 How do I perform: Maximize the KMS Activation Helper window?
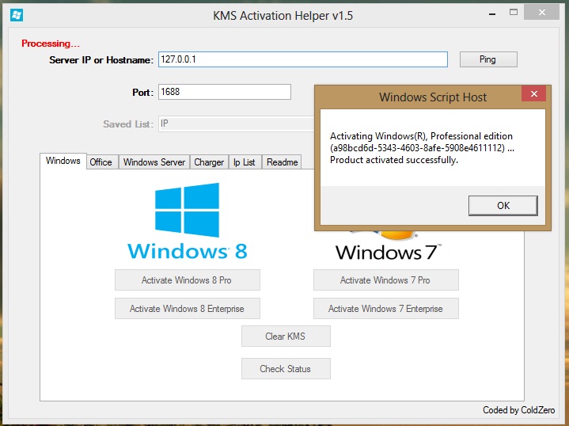pos(513,13)
